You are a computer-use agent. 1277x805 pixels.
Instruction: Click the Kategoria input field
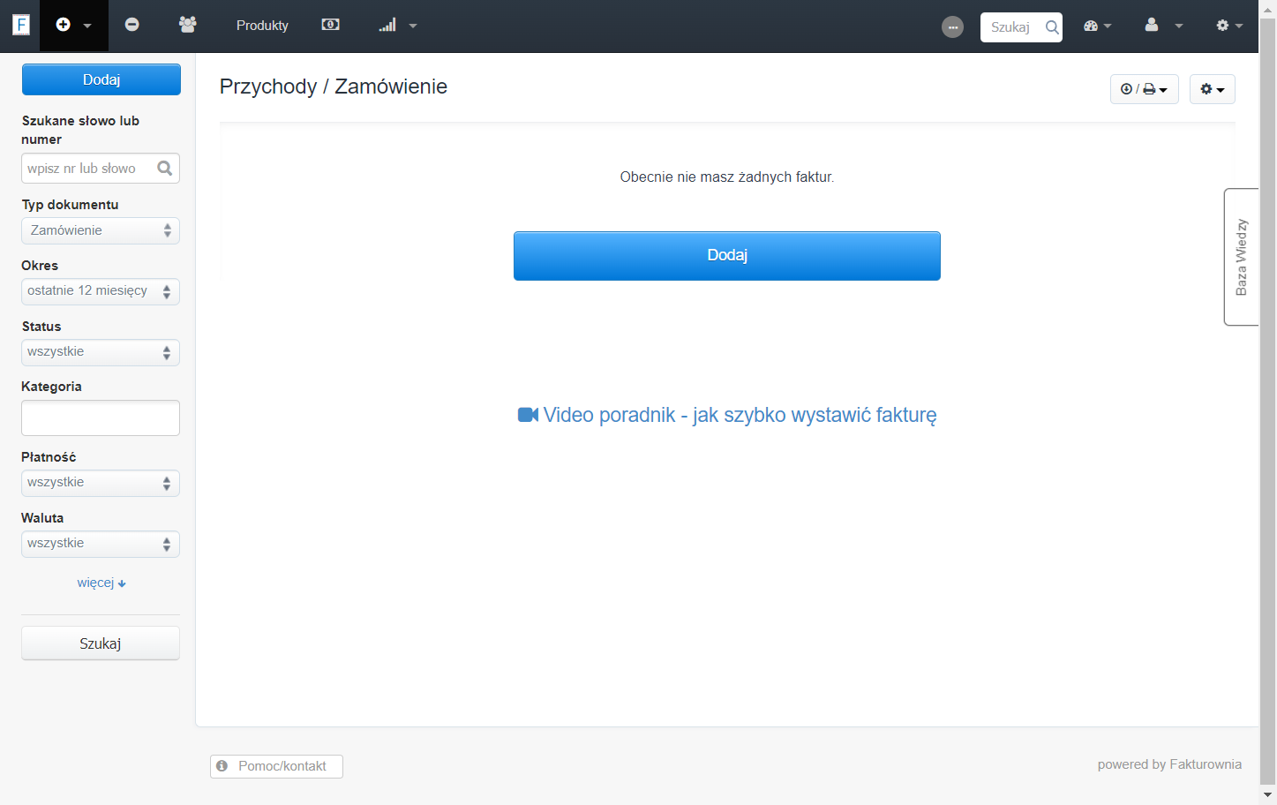101,418
